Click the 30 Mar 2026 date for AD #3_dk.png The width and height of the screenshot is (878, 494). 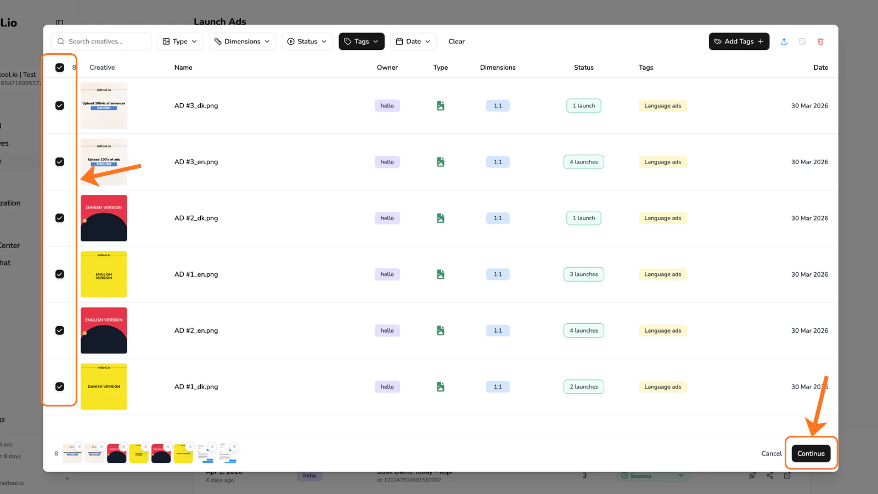pyautogui.click(x=809, y=106)
